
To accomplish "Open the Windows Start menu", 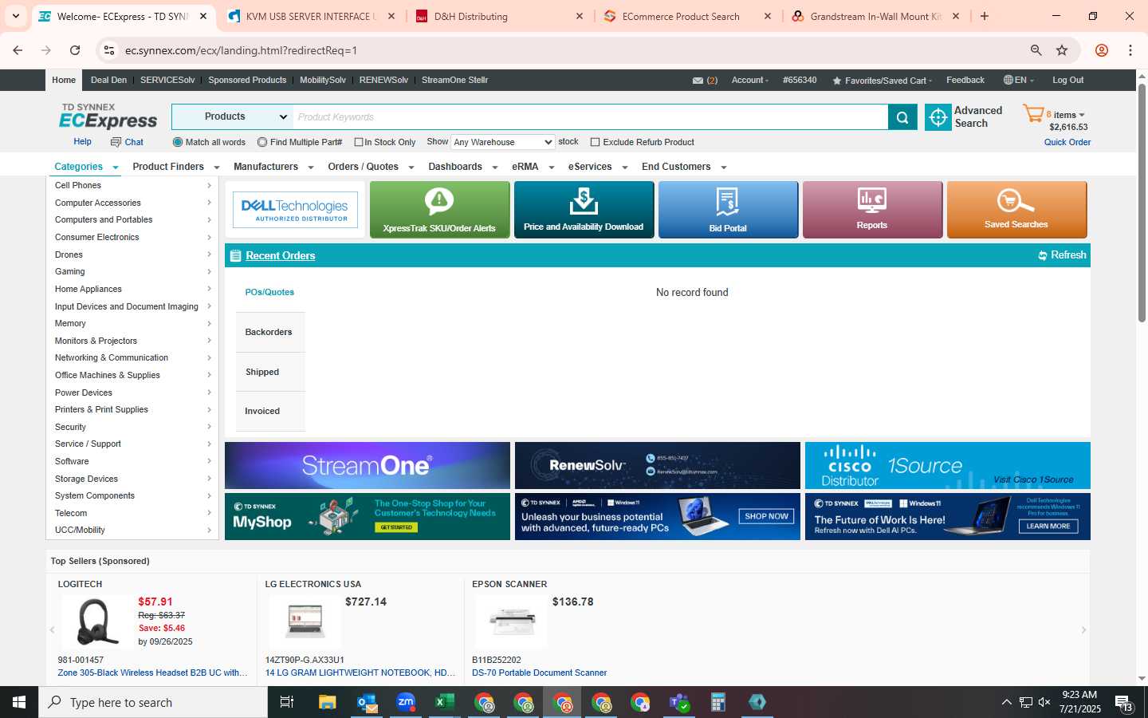I will pyautogui.click(x=19, y=702).
